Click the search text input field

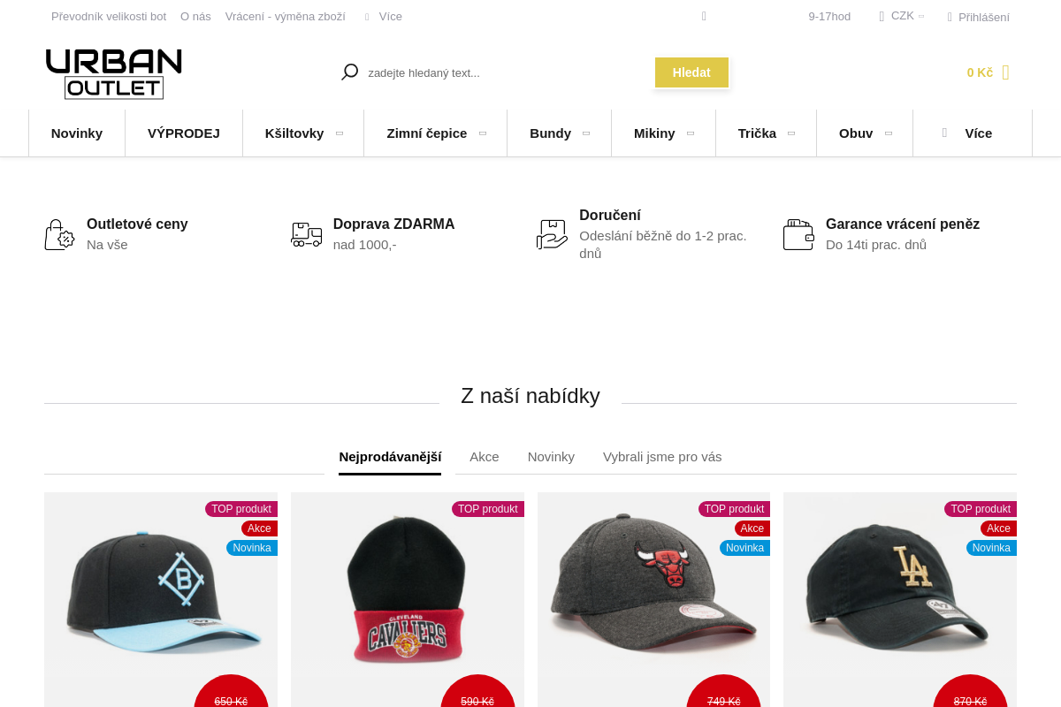pyautogui.click(x=504, y=72)
